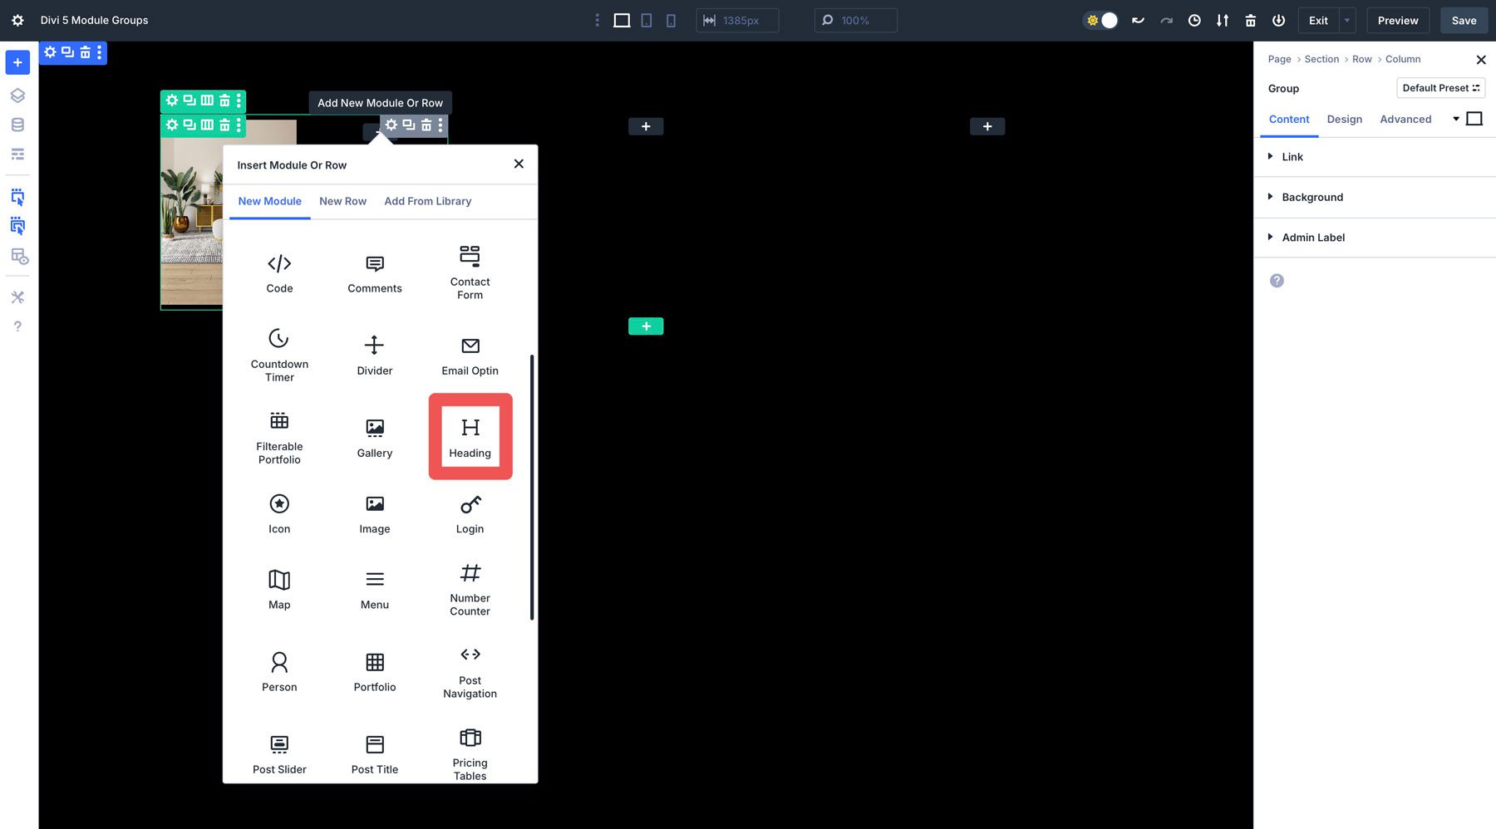Expand the Admin Label section
Image resolution: width=1496 pixels, height=829 pixels.
1313,238
